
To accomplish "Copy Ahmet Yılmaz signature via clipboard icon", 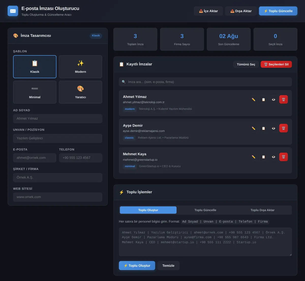I will pos(264,99).
